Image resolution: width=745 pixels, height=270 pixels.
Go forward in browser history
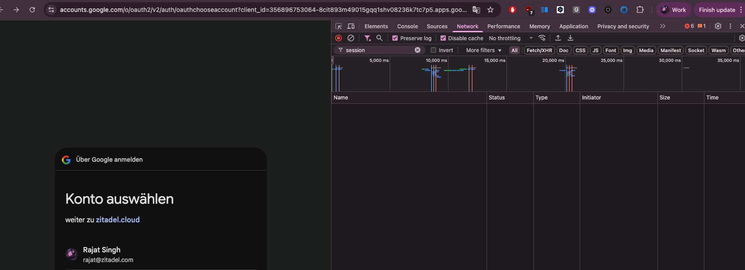point(16,10)
